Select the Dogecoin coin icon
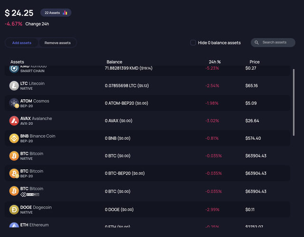Viewport: 304px width, 237px height. coord(14,209)
